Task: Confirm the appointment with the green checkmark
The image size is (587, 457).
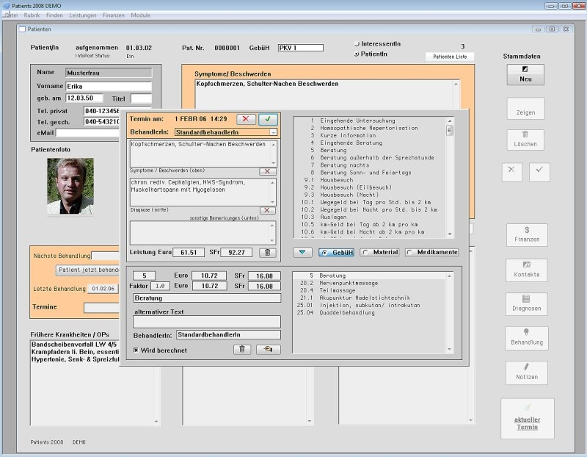Action: pyautogui.click(x=269, y=119)
